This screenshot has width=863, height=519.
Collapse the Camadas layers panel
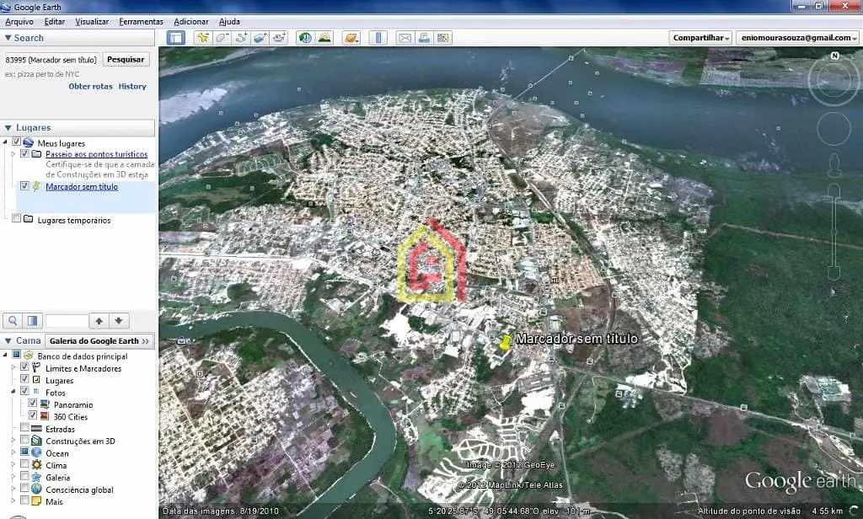click(x=8, y=340)
